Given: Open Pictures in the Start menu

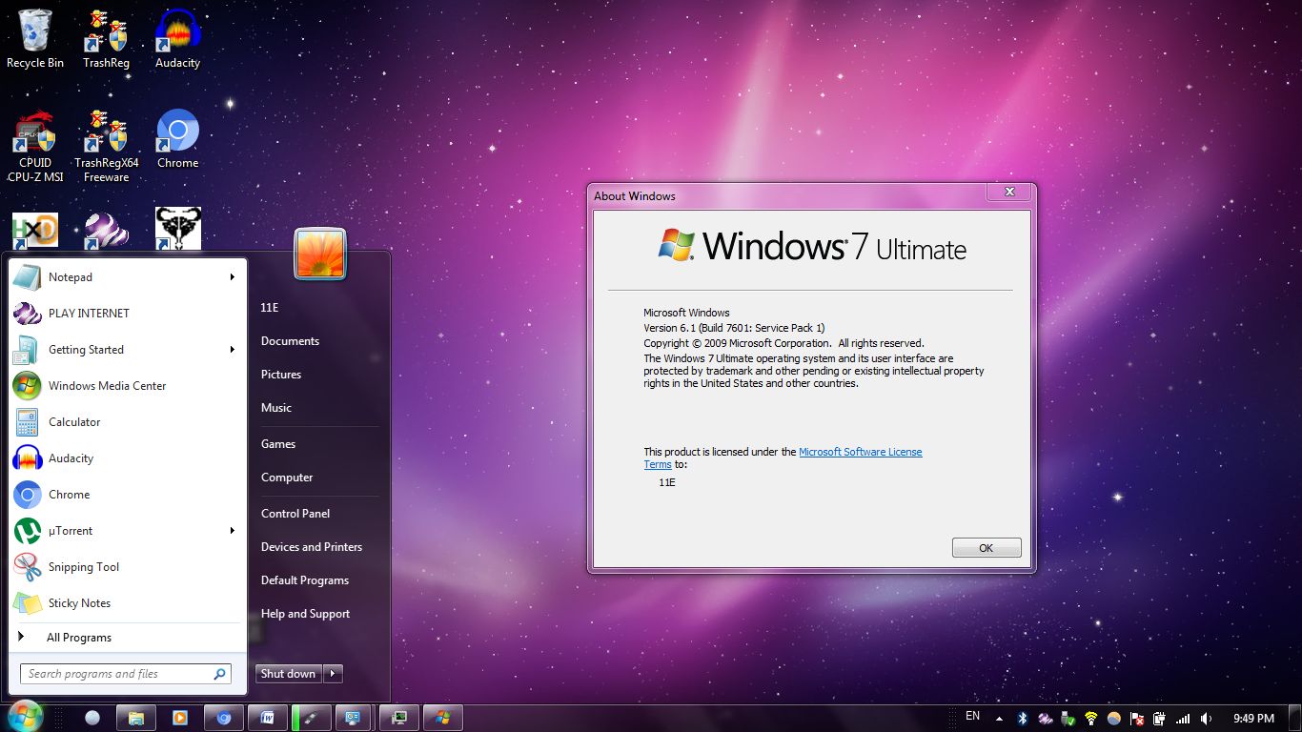Looking at the screenshot, I should point(281,375).
